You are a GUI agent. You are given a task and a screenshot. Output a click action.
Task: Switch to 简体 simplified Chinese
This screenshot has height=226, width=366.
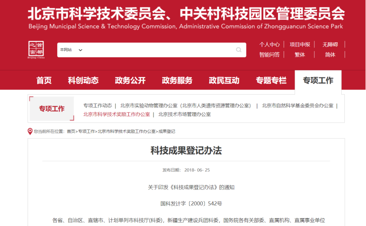coord(330,55)
